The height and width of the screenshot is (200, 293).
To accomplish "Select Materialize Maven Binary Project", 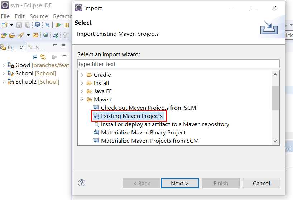I will tap(140, 132).
